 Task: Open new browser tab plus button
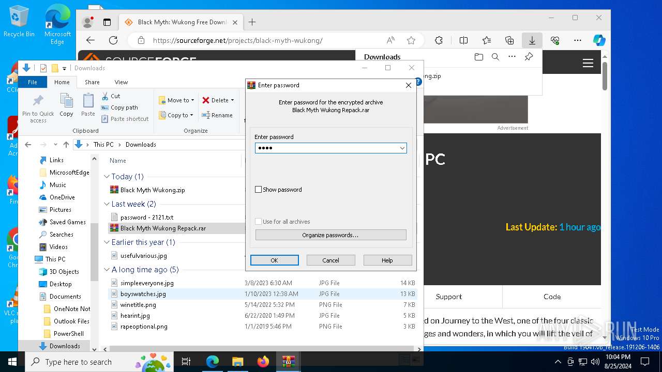[252, 22]
